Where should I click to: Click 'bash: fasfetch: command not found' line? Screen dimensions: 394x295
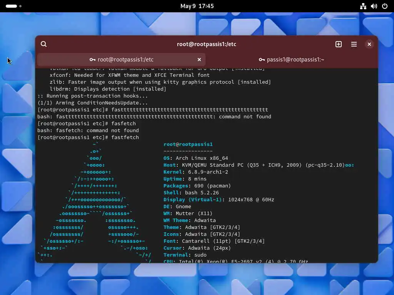88,131
